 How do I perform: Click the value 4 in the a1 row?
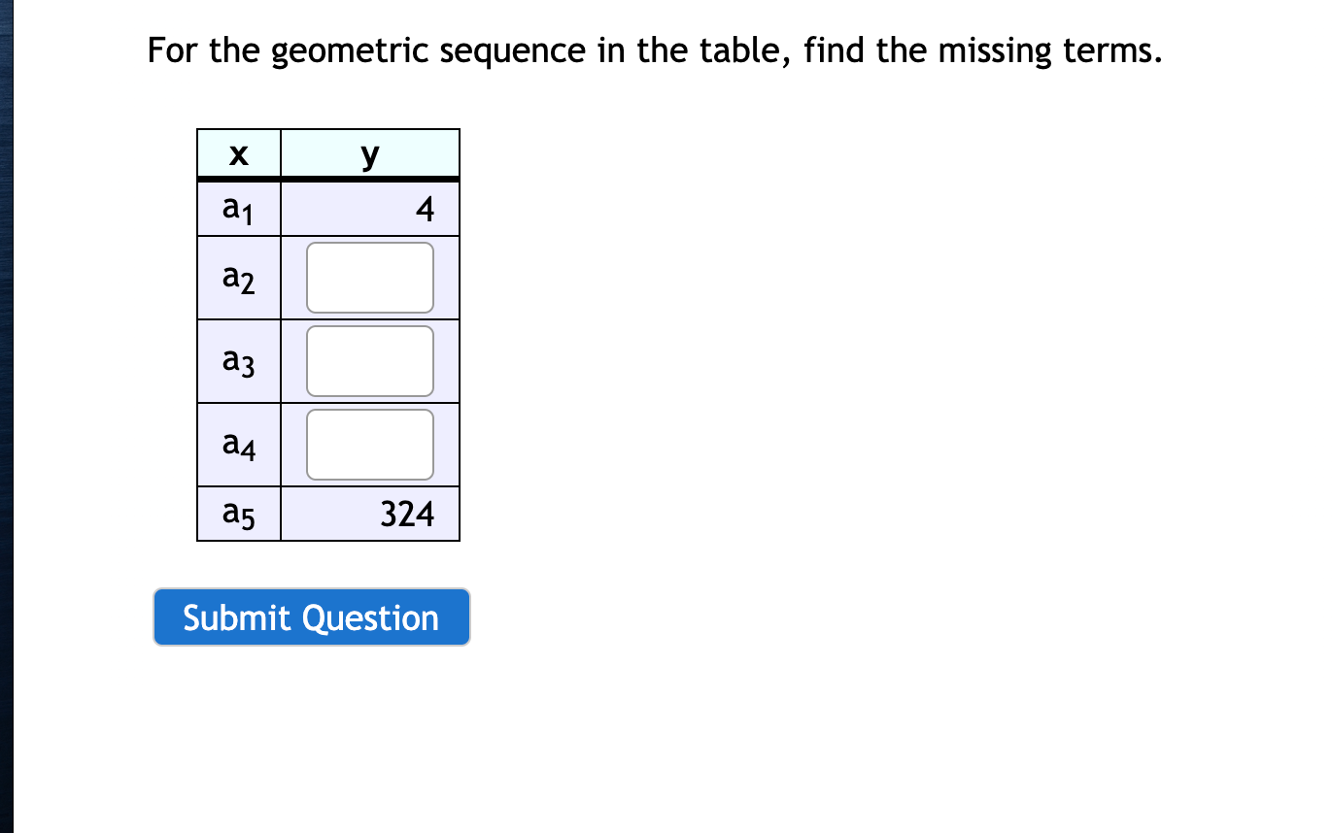(x=424, y=209)
